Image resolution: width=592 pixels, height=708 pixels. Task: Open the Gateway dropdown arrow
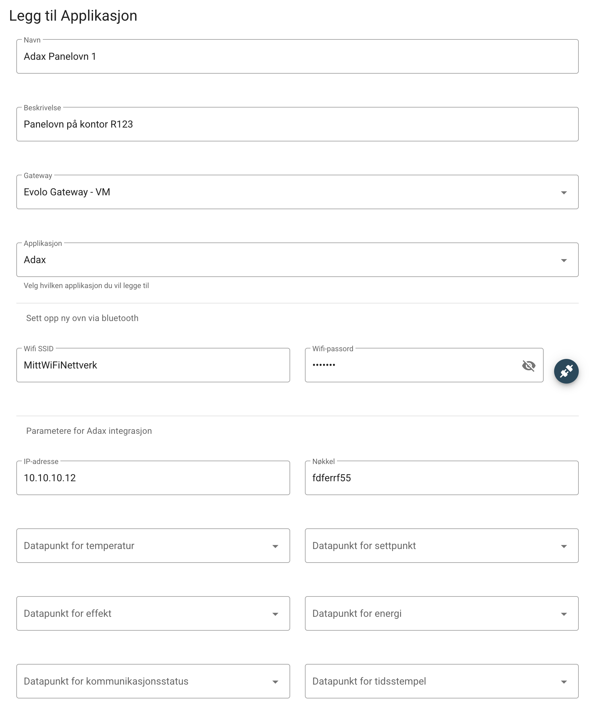point(564,193)
